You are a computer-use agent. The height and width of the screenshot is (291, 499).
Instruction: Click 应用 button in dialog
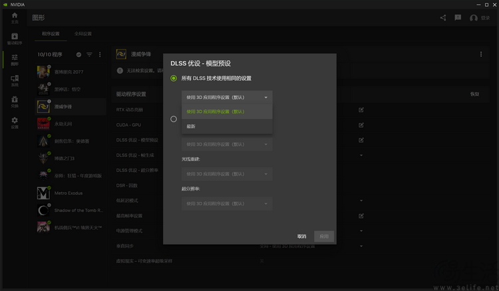pos(324,237)
